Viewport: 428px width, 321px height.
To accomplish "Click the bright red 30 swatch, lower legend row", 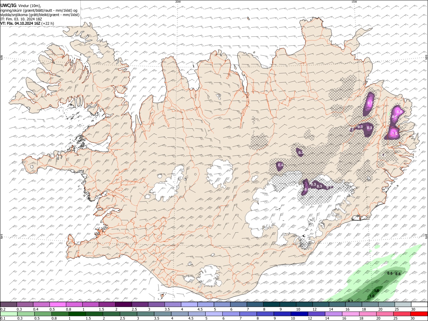I will coord(419,314).
